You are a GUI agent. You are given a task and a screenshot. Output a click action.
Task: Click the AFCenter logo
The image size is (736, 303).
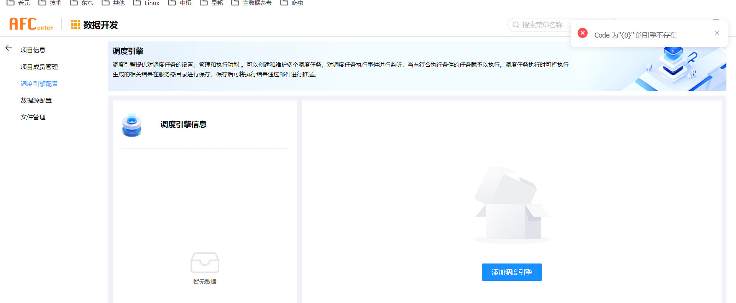pyautogui.click(x=31, y=24)
